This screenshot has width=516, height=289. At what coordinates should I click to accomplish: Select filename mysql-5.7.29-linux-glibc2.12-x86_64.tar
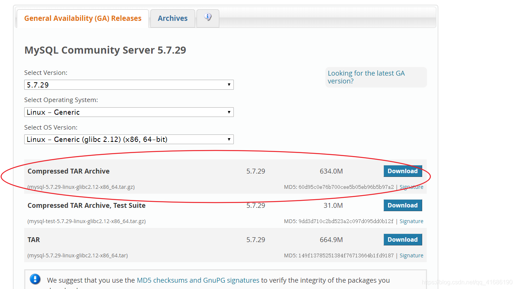click(x=78, y=255)
